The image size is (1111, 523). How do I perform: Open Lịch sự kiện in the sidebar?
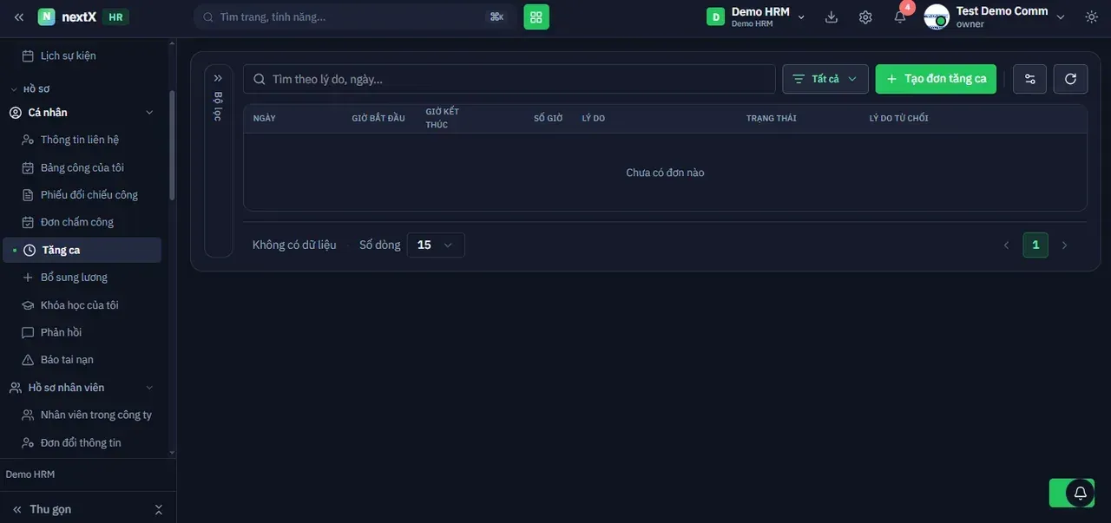82,56
